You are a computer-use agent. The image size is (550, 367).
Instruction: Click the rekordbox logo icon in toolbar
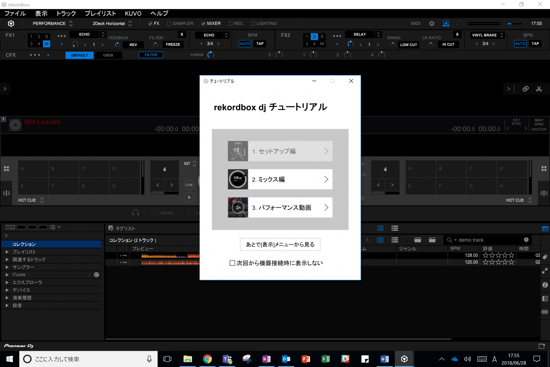point(11,23)
